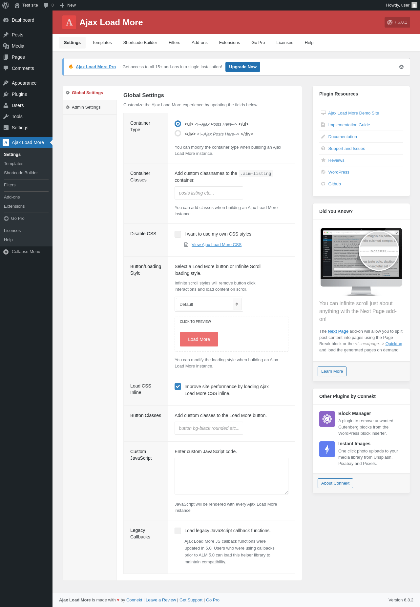Click the WordPress version 7.6.0.1 badge

click(x=397, y=22)
